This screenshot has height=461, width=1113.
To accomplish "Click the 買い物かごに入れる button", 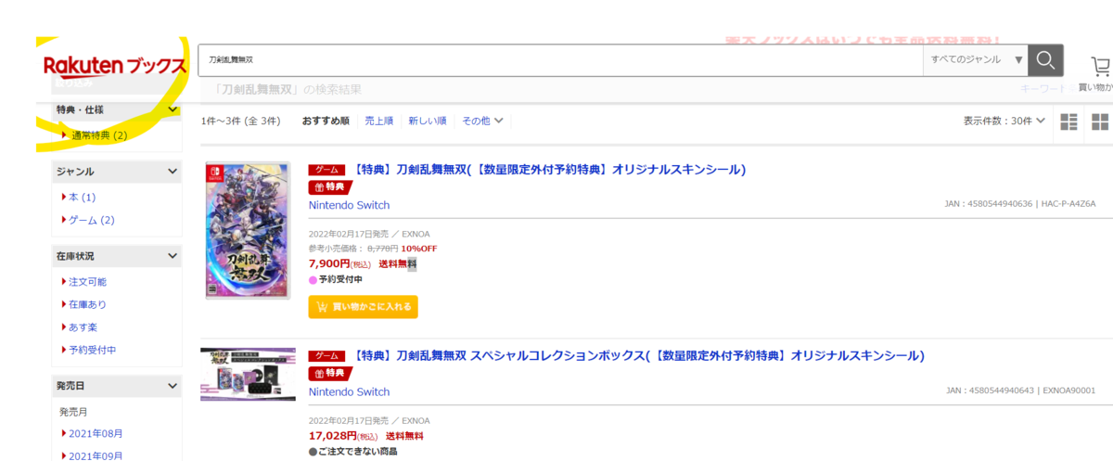I will (x=364, y=307).
